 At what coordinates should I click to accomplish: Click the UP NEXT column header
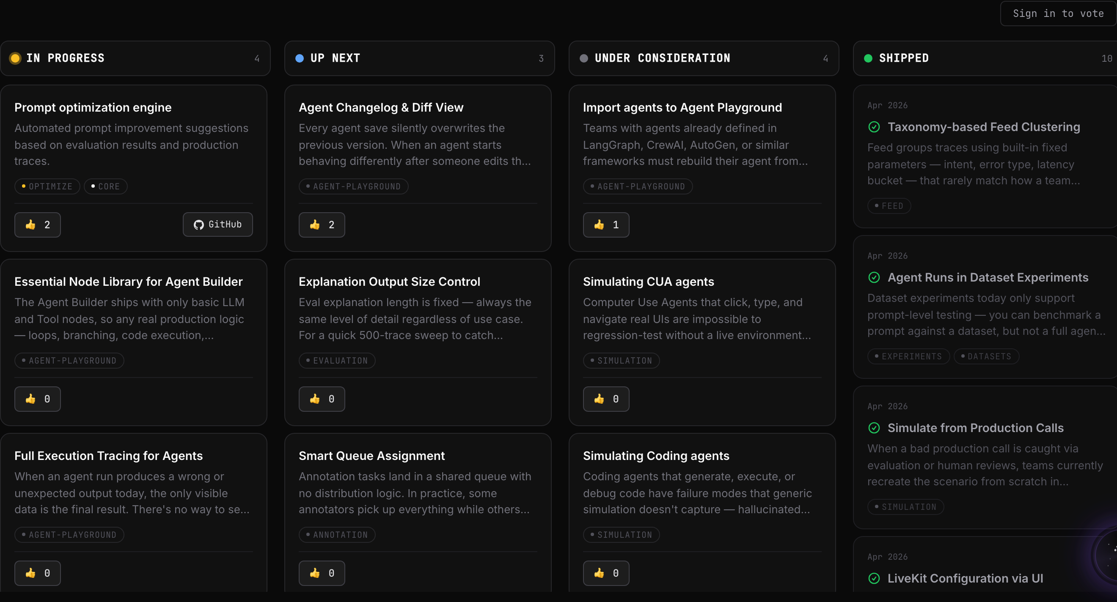click(419, 58)
